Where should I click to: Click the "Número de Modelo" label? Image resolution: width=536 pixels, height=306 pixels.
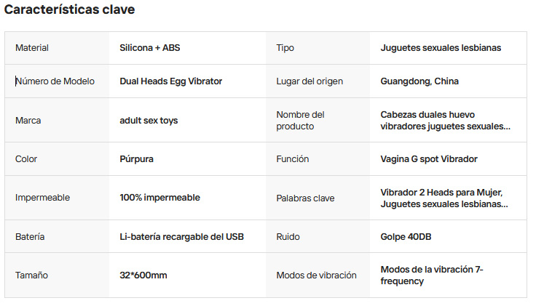tap(55, 81)
